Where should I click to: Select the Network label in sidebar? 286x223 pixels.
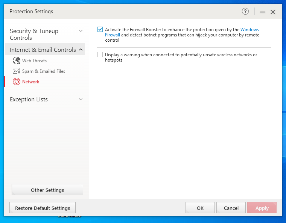coord(30,81)
